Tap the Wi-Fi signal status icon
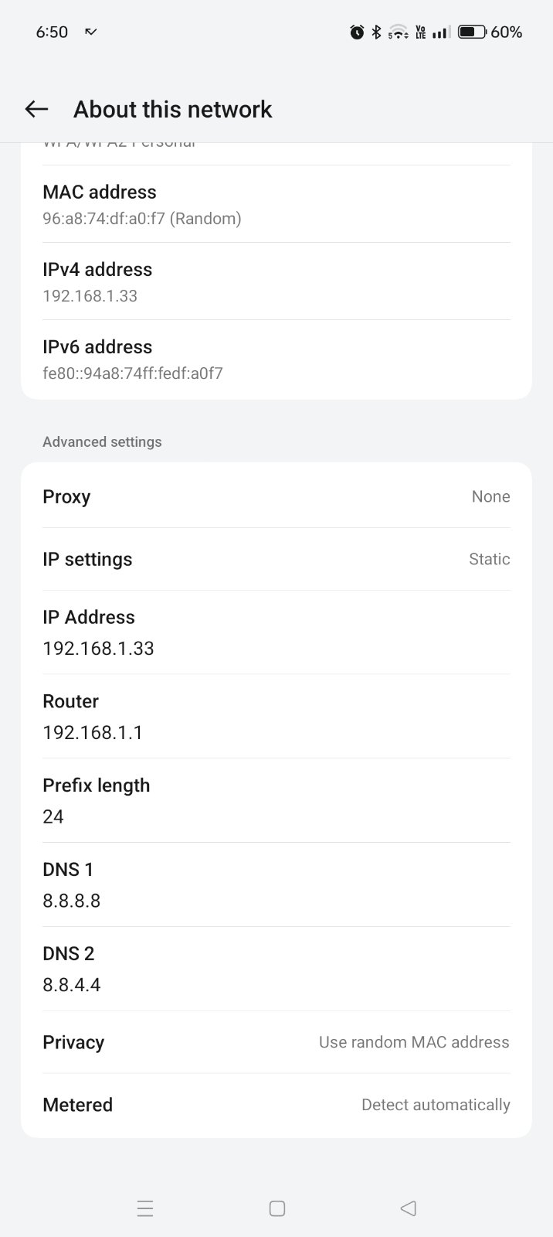The image size is (553, 1237). 398,32
